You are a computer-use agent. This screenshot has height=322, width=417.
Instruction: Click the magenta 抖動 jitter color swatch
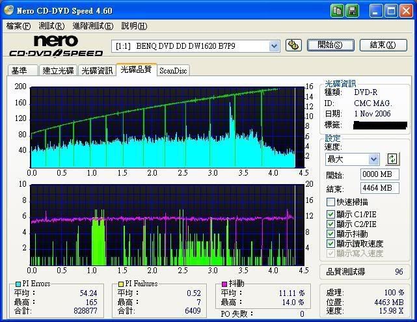pos(224,284)
